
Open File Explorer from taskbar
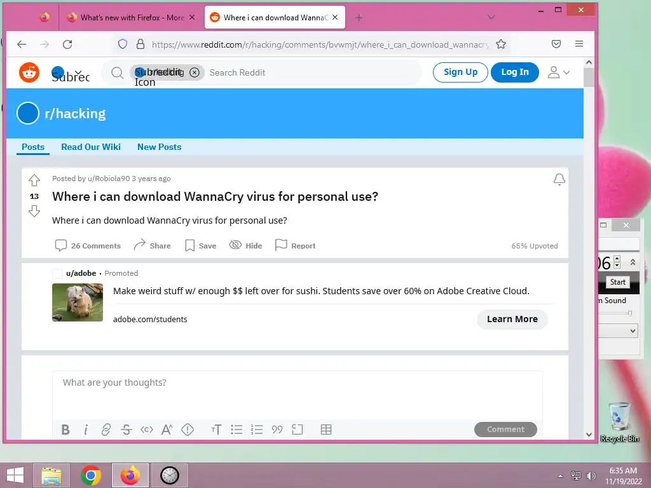(x=51, y=475)
